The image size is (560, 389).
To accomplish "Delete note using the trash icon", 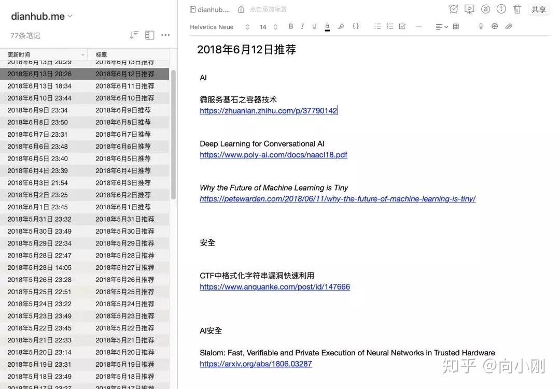I will click(517, 9).
